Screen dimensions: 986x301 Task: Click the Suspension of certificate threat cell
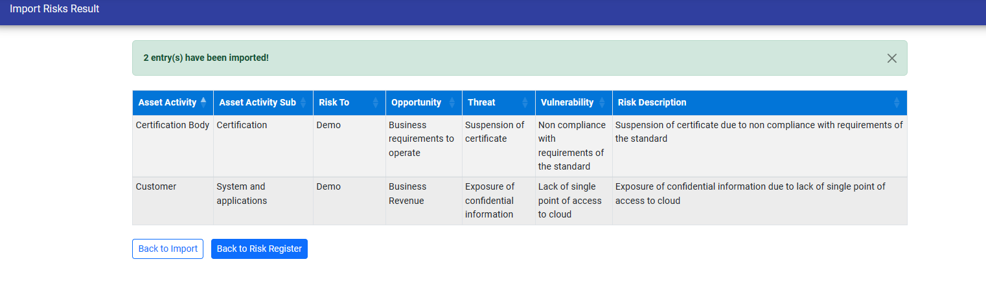coord(495,132)
